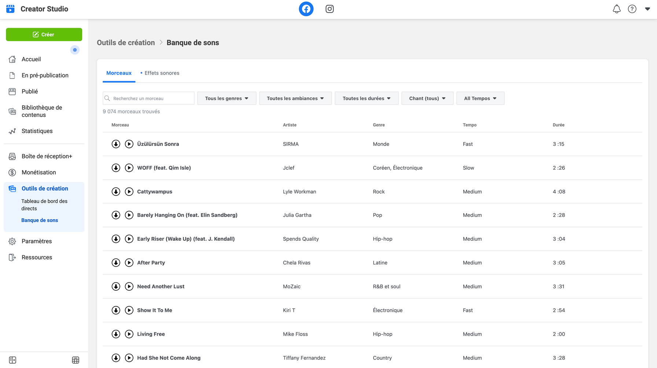Open the Tous les genres dropdown
This screenshot has height=368, width=657.
point(227,98)
